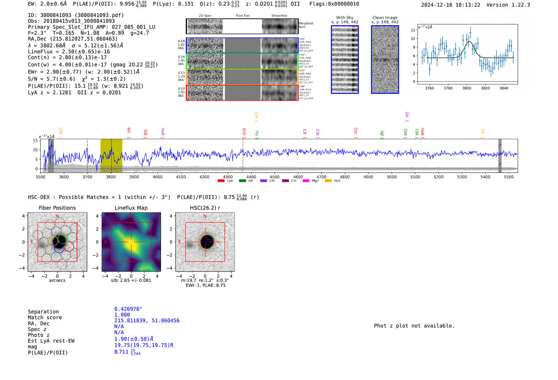Select the green OII legend swatch
Image resolution: width=558 pixels, height=380 pixels.
tap(242, 181)
